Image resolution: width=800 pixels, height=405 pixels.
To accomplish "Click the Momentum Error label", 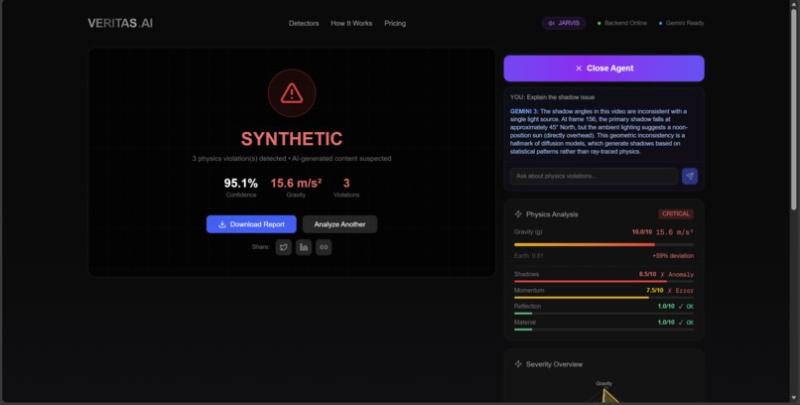I will point(681,291).
